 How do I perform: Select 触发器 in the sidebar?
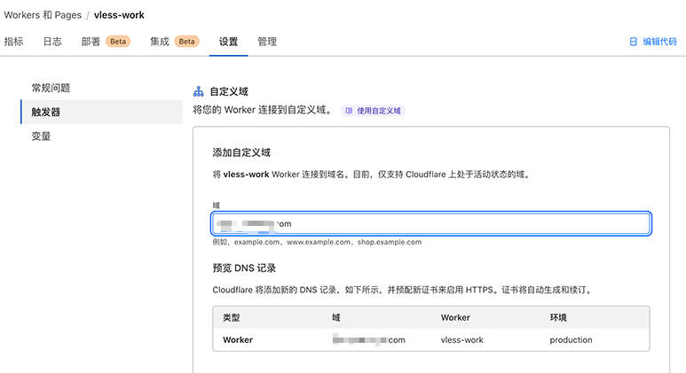point(101,112)
